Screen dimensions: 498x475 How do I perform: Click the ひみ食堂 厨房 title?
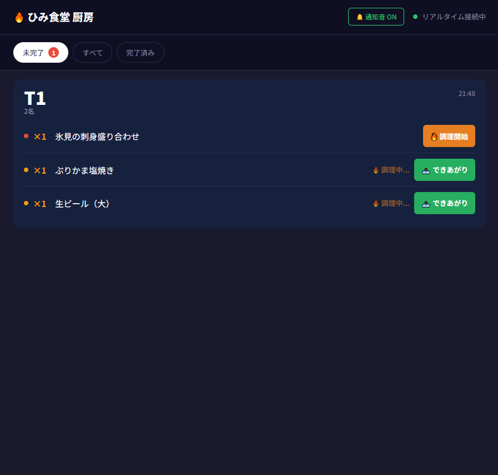click(x=61, y=17)
